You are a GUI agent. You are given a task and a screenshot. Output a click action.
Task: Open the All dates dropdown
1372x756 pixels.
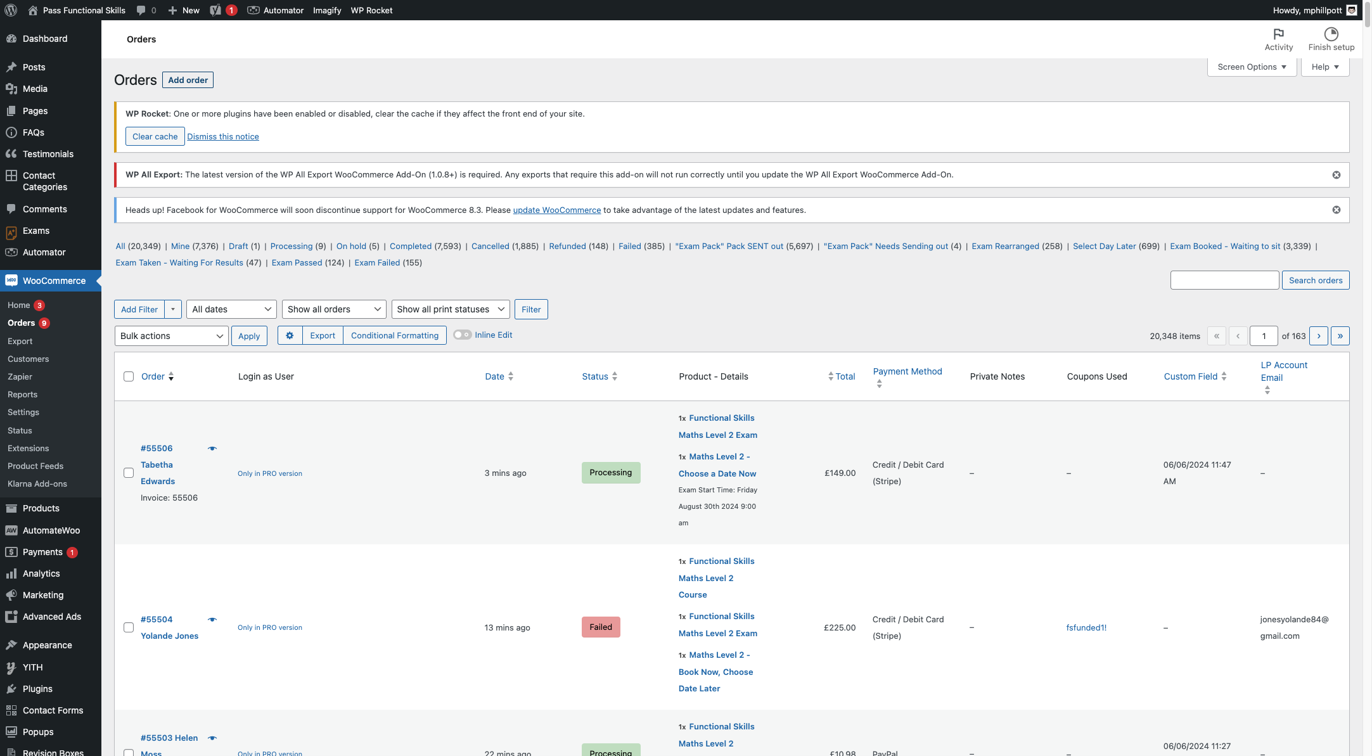(x=231, y=309)
